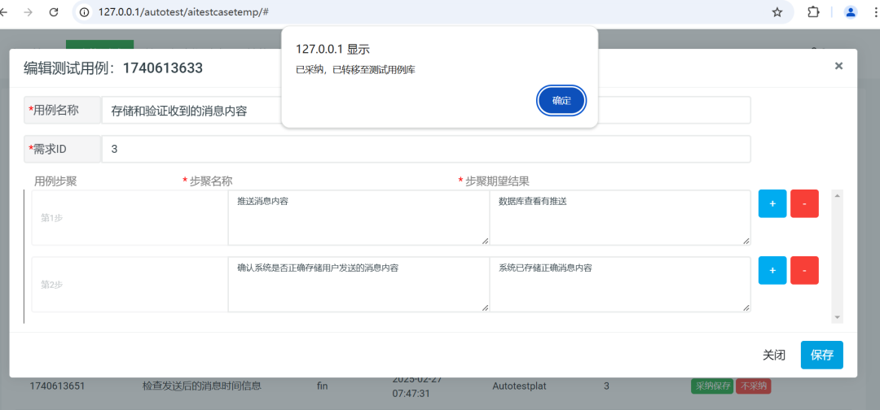Edit the 用例名称 input field
This screenshot has width=880, height=410.
[426, 111]
